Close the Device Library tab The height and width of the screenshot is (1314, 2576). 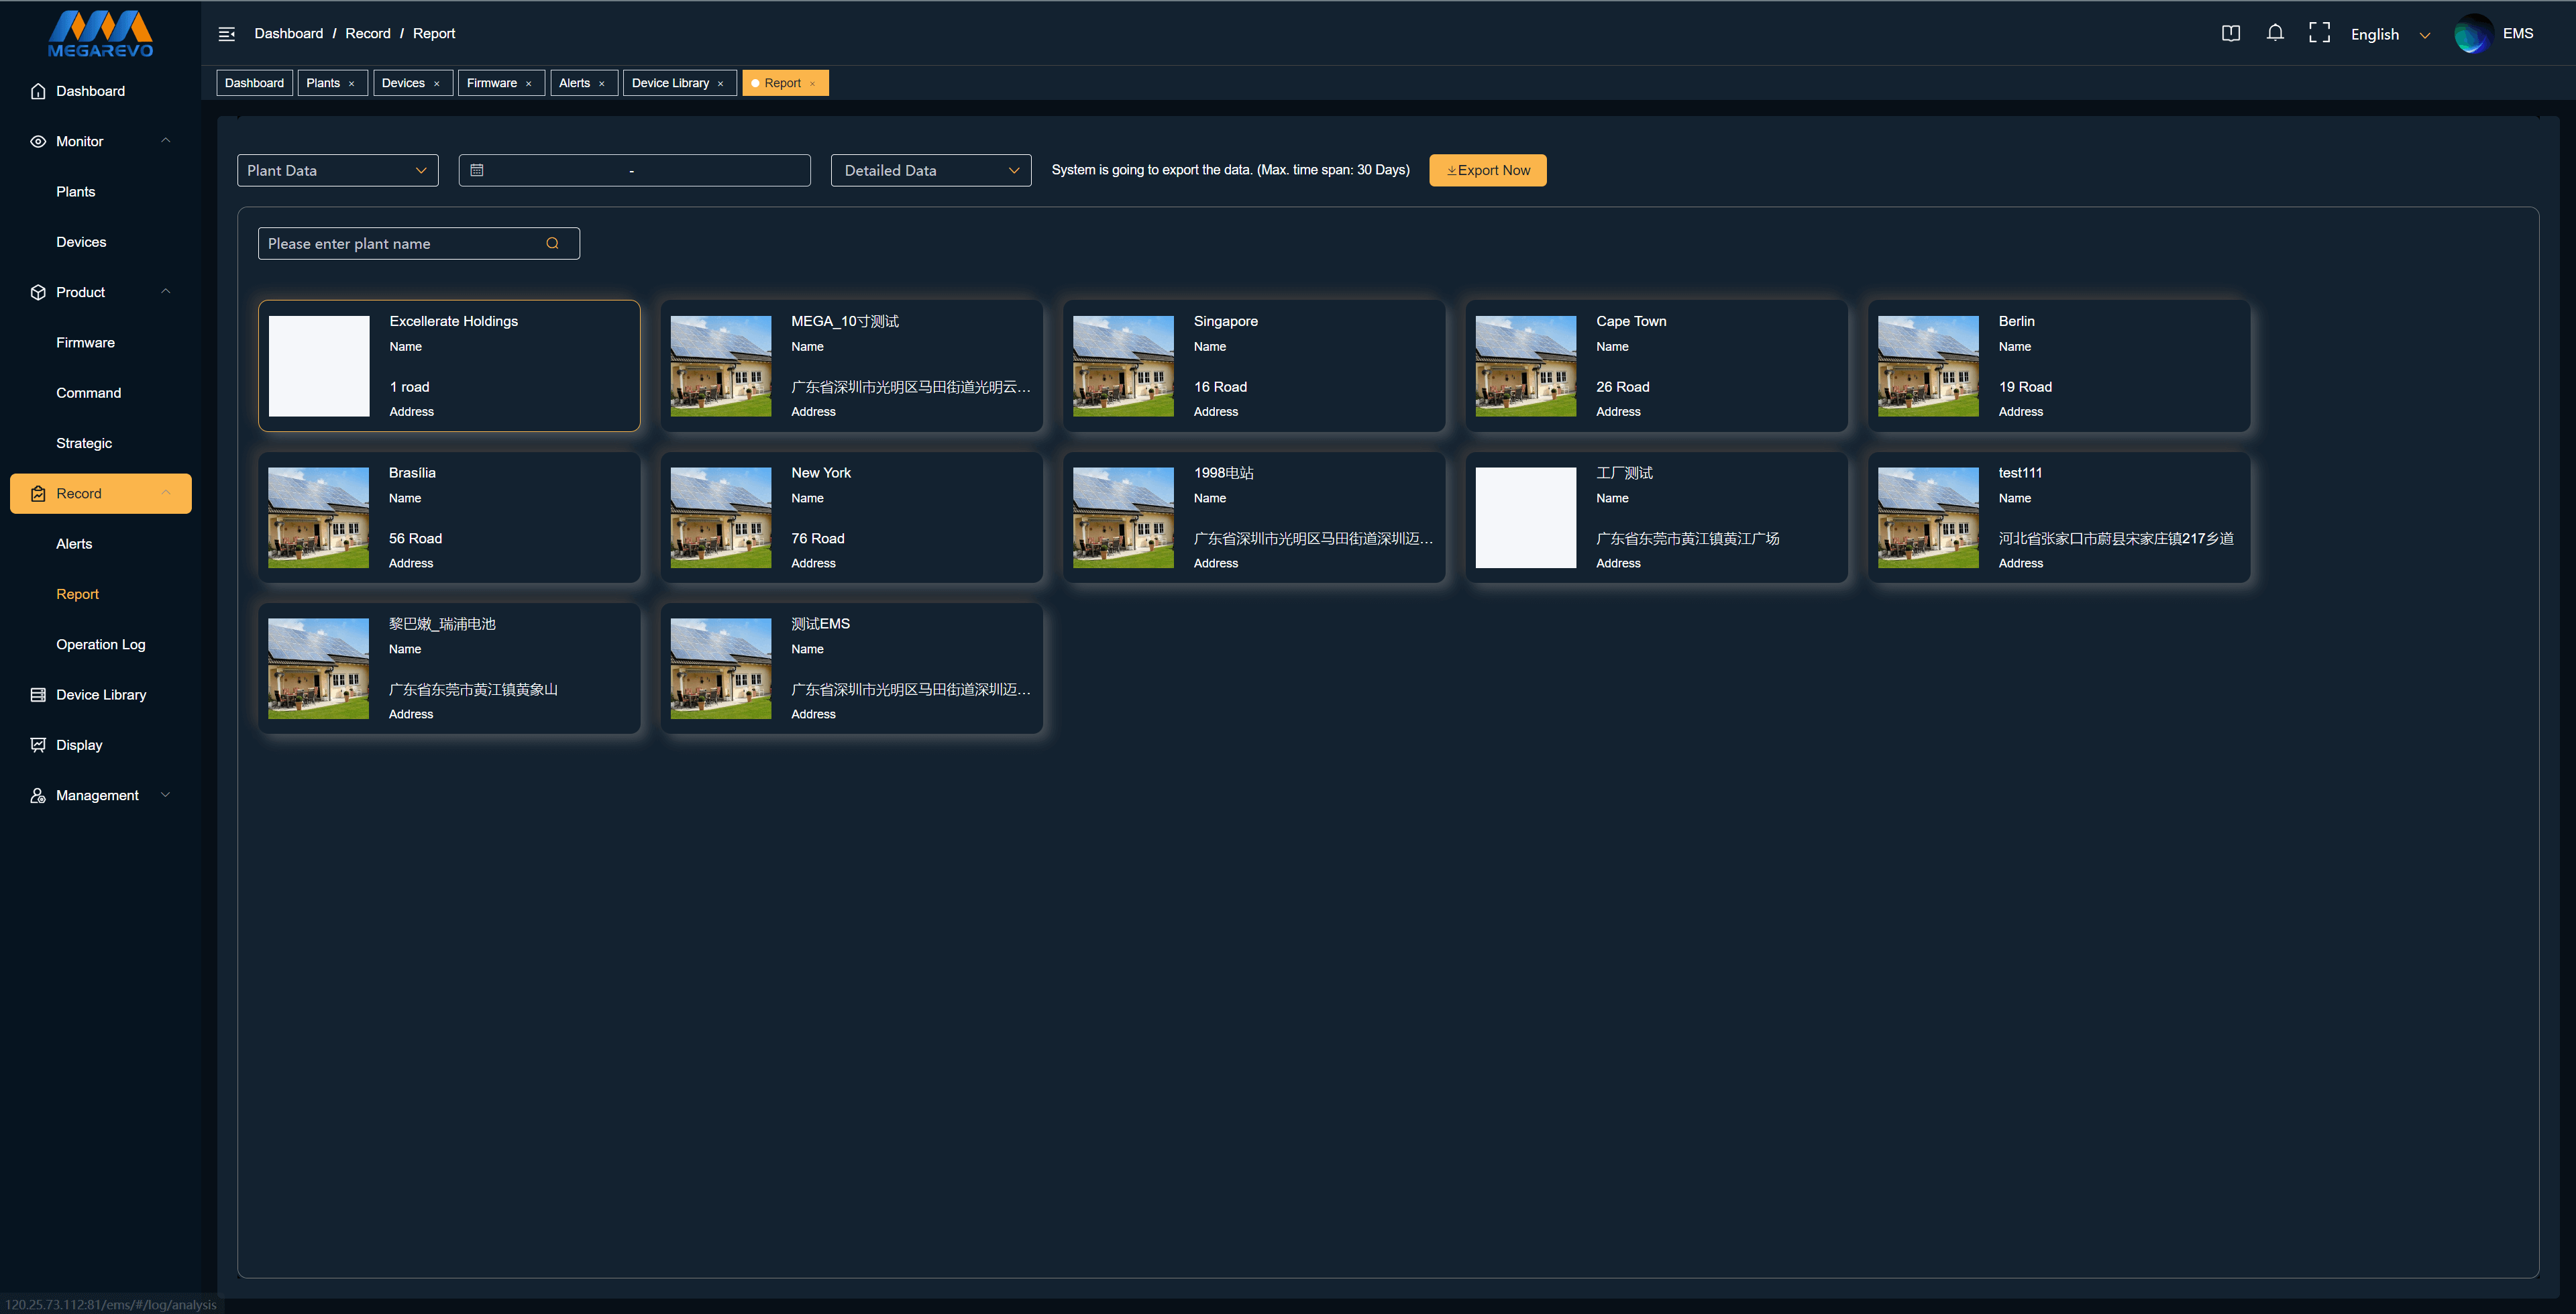coord(720,84)
